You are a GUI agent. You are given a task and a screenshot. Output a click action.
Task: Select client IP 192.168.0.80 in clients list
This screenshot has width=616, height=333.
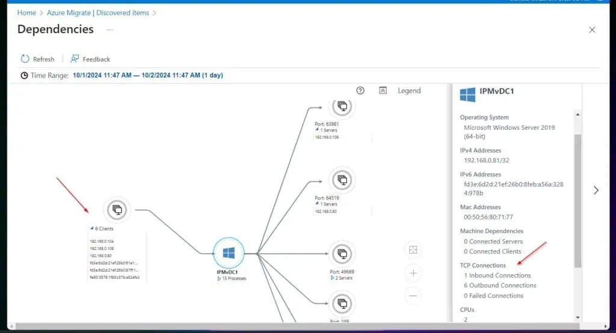(100, 255)
